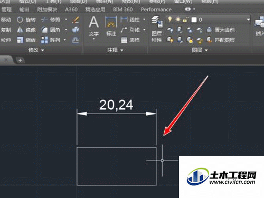The width and height of the screenshot is (264, 198).
Task: Open the Linear (线性) dropdown arrow
Action: coord(144,20)
